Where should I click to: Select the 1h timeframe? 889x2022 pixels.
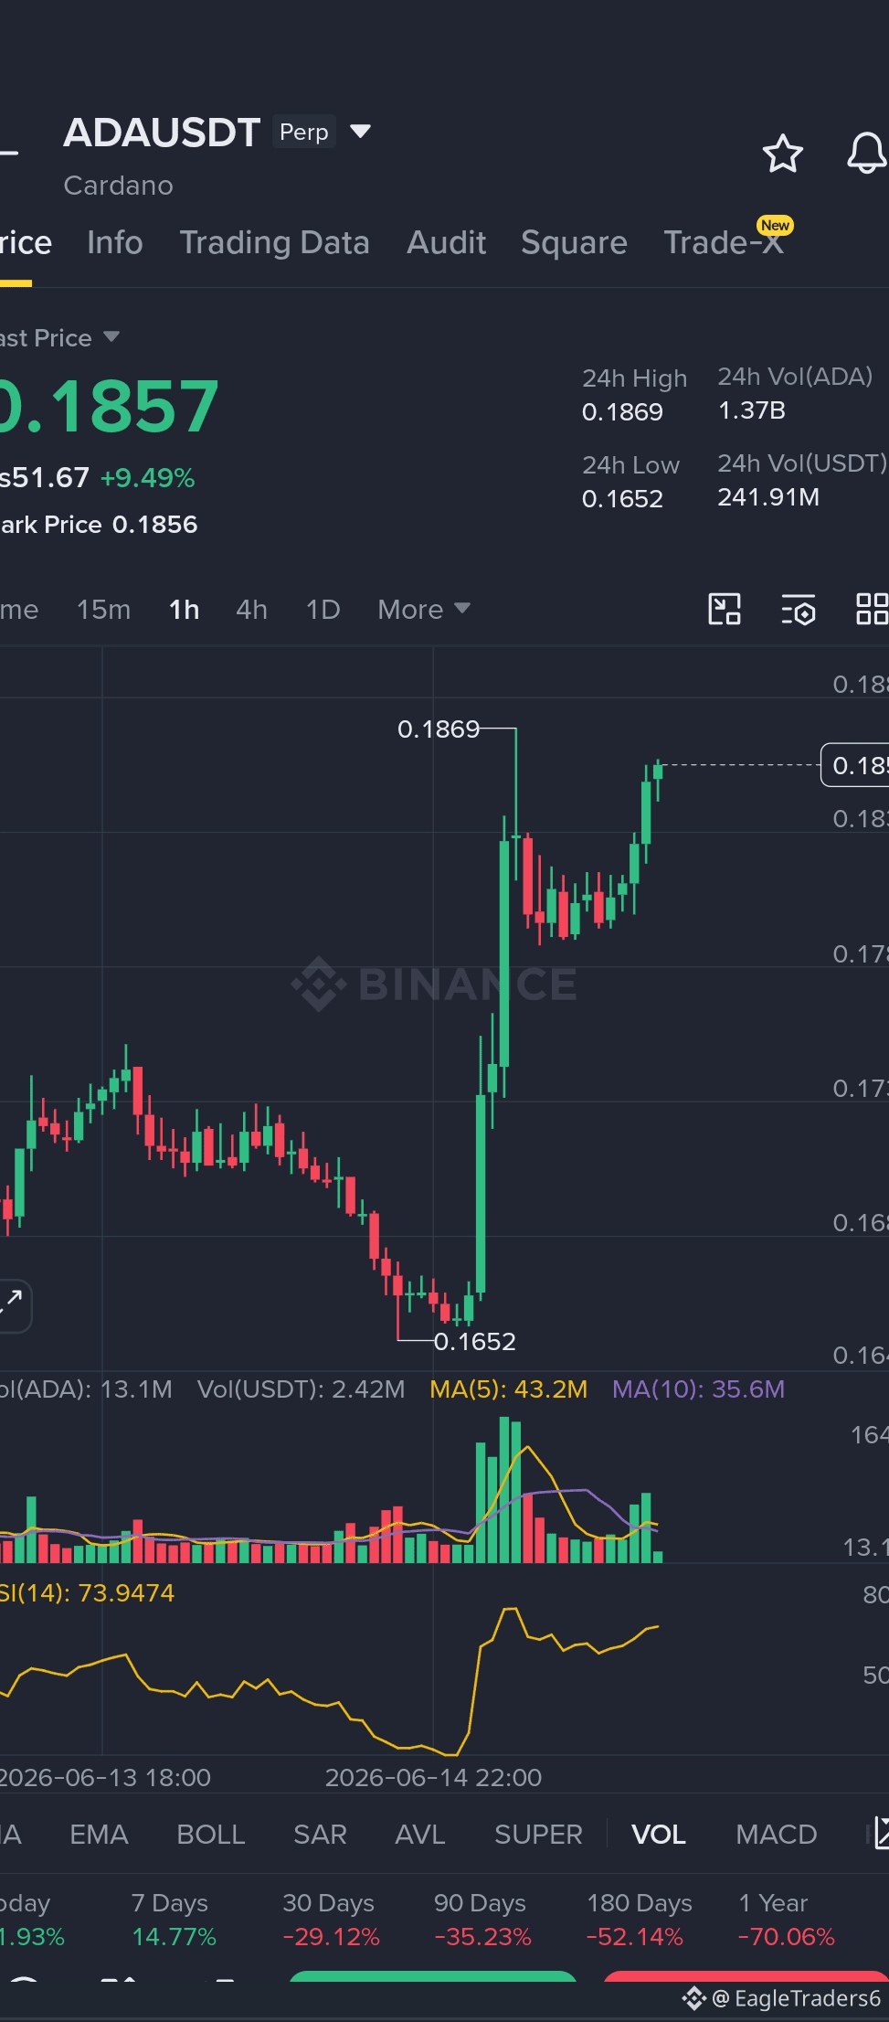pyautogui.click(x=185, y=610)
